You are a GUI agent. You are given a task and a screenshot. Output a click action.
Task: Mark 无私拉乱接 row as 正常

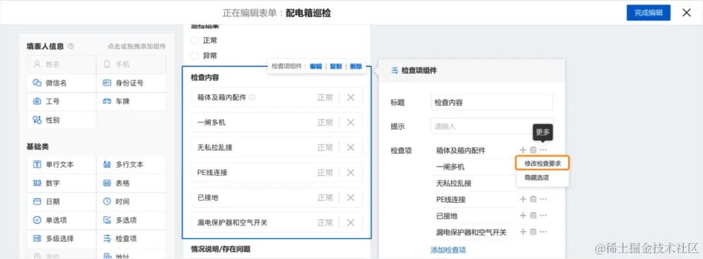tap(325, 148)
